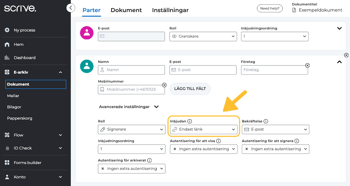Click the pink reviewer avatar icon
Screen dimensions: 350x186
click(x=87, y=33)
